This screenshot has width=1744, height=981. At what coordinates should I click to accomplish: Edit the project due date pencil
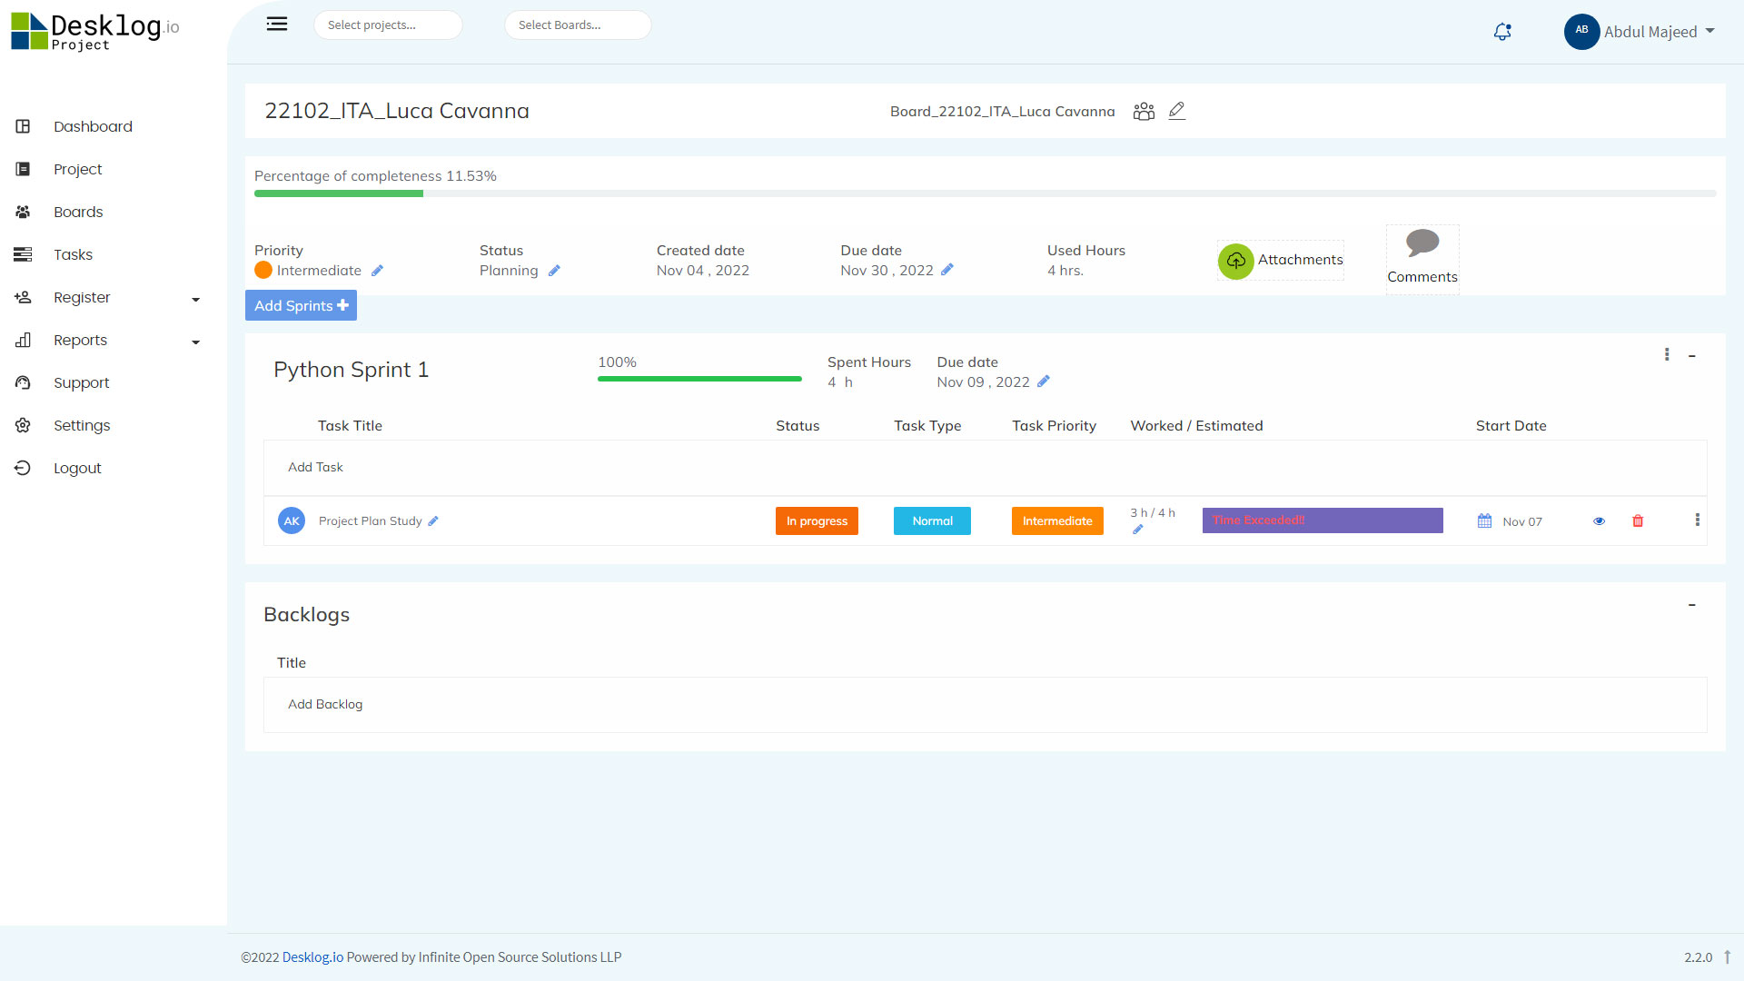(947, 270)
